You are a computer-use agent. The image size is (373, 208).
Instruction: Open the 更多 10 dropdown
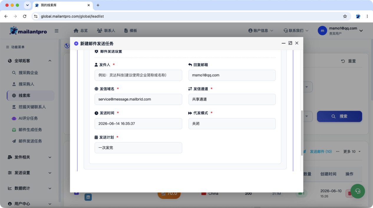coord(352,152)
